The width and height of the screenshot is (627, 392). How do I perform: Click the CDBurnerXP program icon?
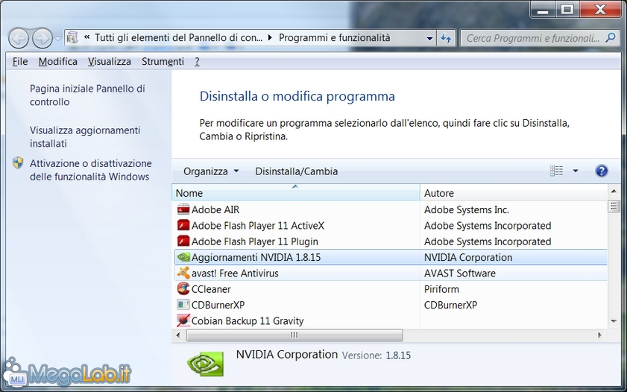(183, 305)
